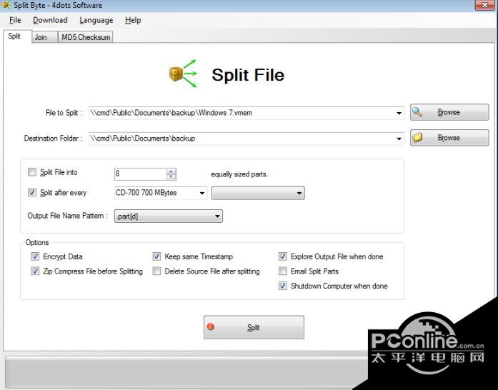Image resolution: width=498 pixels, height=390 pixels.
Task: Click the 'Output File Name Pattern :' label
Action: coord(67,216)
